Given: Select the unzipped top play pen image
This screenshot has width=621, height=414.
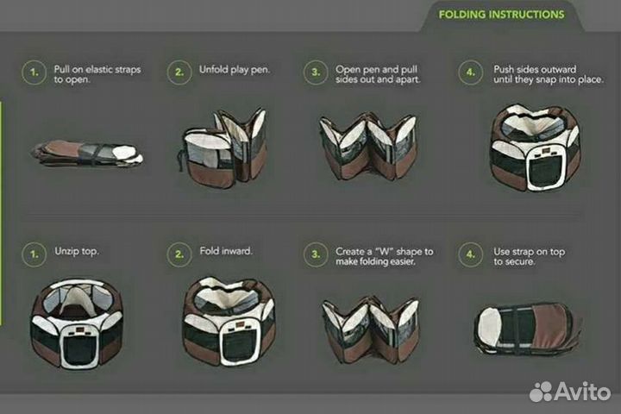Looking at the screenshot, I should coord(78,323).
